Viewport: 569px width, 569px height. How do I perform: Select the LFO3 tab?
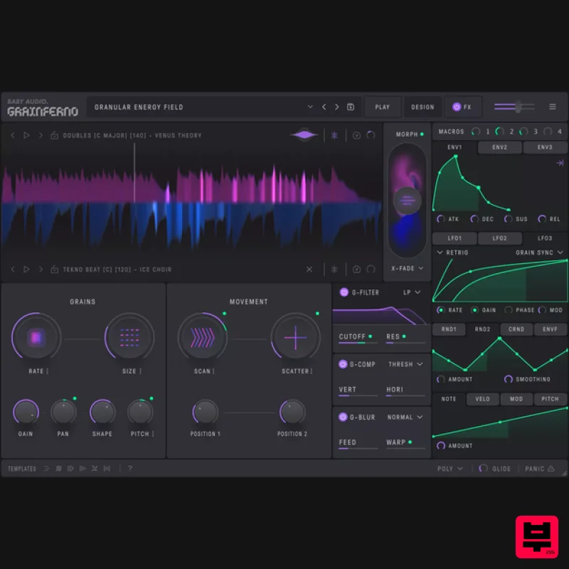[x=545, y=238]
